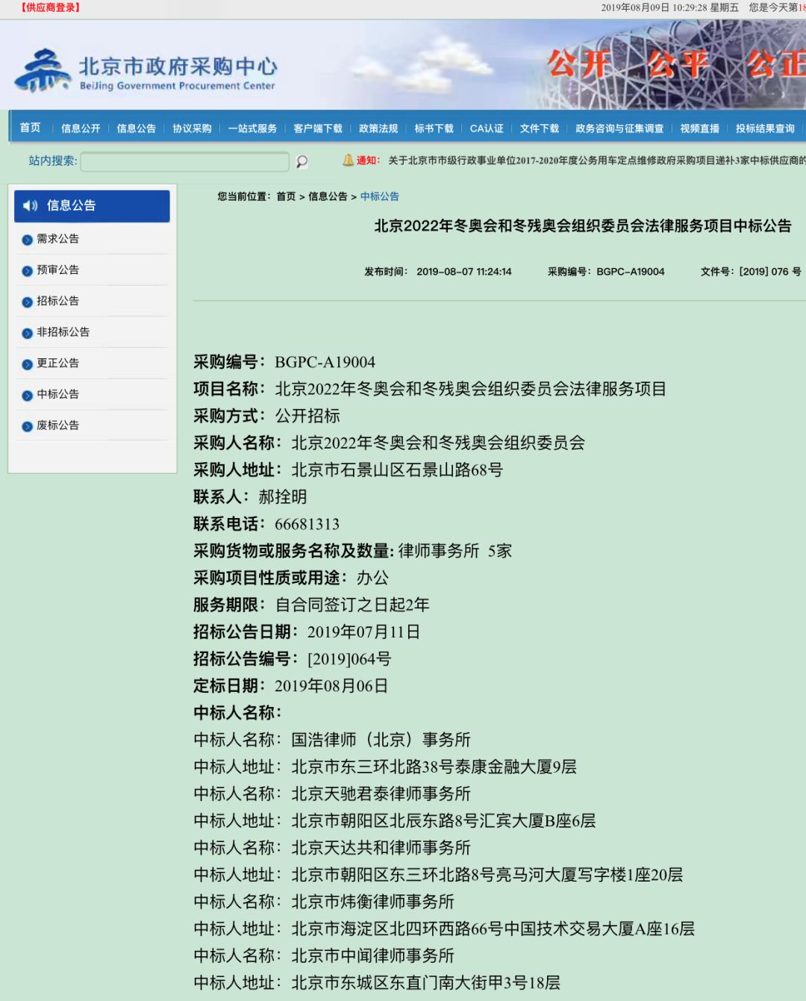Open the 客户端下载 menu item
Image resolution: width=806 pixels, height=1001 pixels.
point(318,128)
